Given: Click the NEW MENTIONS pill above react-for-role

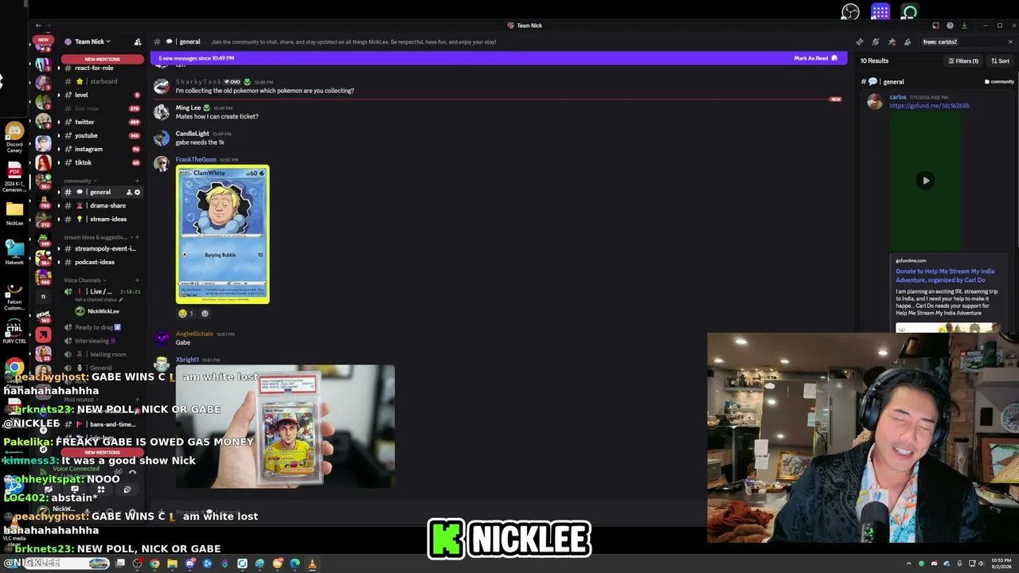Looking at the screenshot, I should click(x=102, y=59).
